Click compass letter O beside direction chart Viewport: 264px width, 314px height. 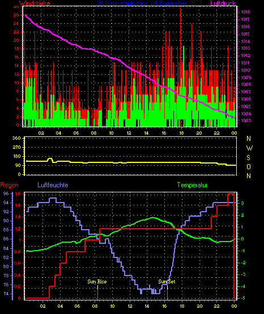click(249, 166)
